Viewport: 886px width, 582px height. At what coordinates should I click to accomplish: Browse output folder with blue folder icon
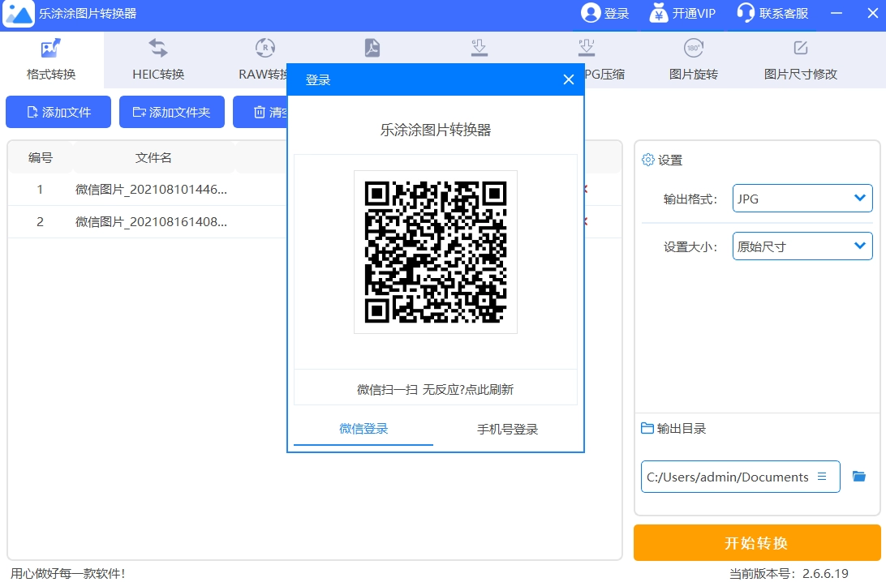[x=859, y=477]
